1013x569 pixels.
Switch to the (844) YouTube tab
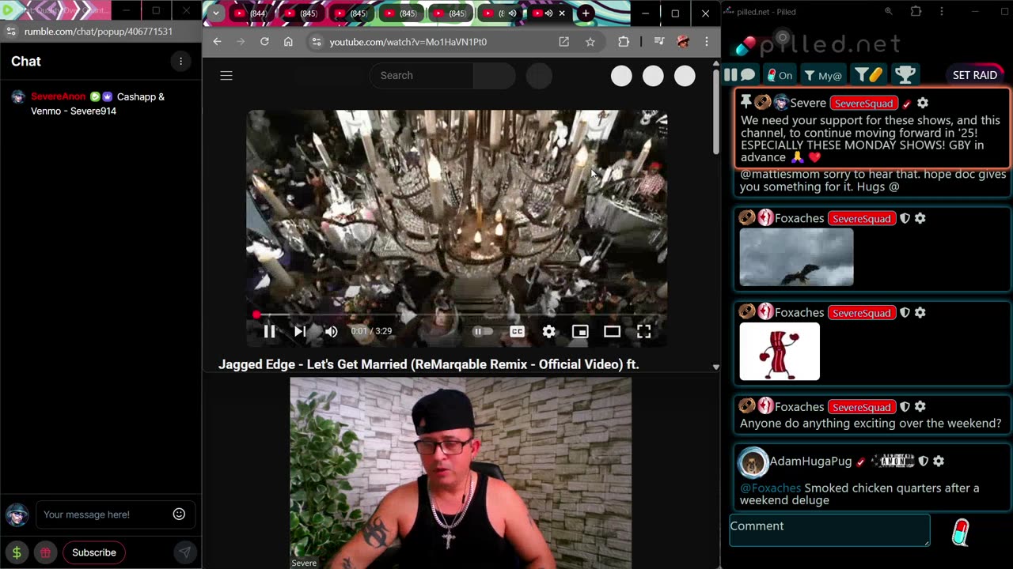pos(250,13)
